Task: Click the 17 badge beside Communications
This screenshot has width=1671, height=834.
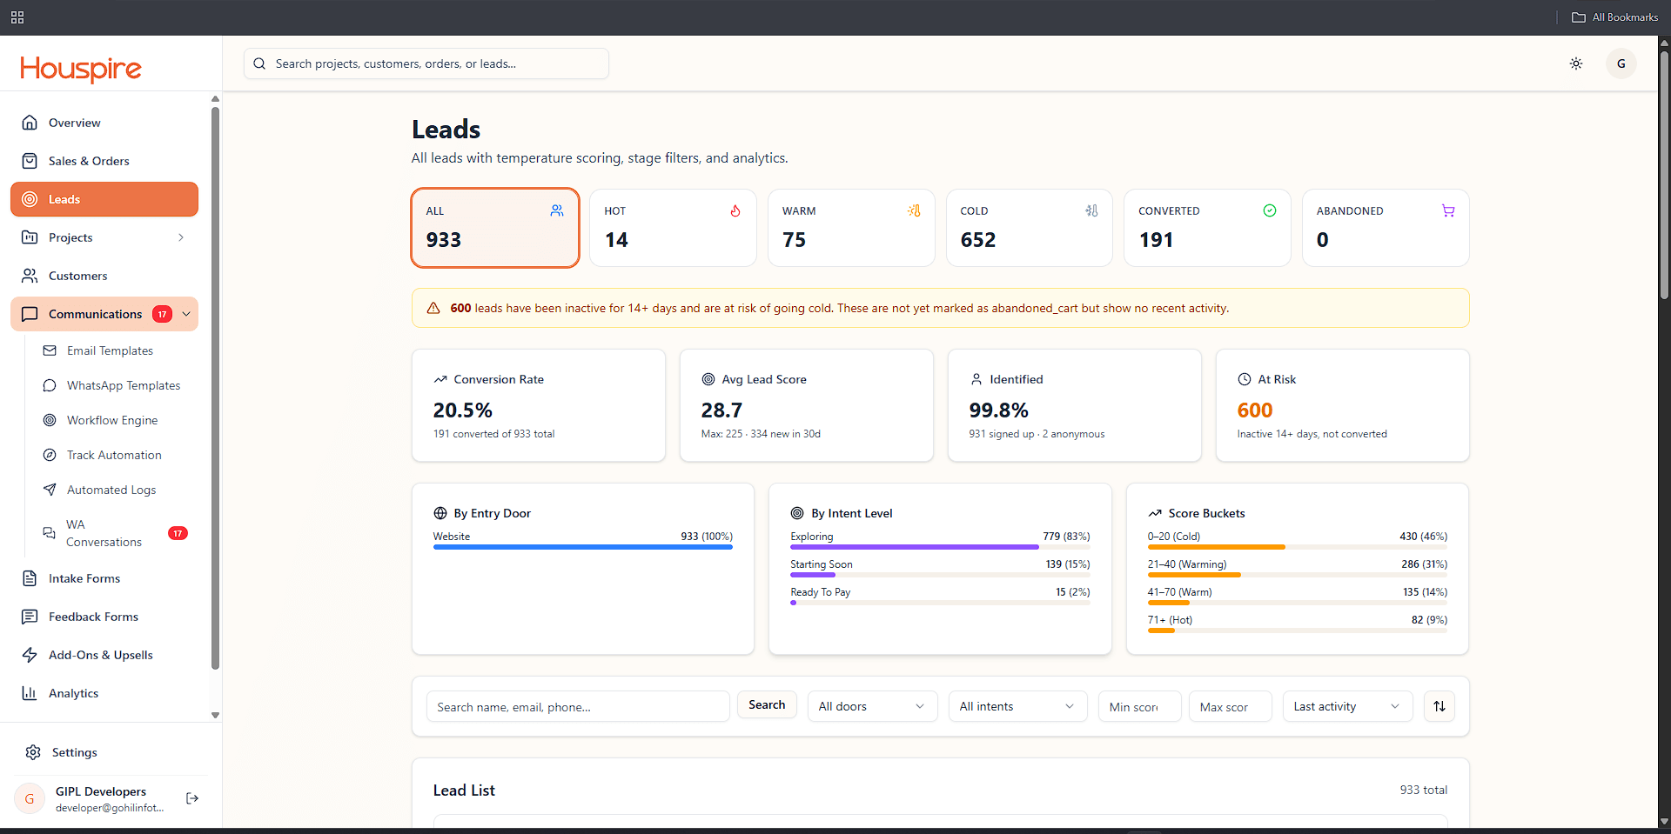Action: (162, 314)
